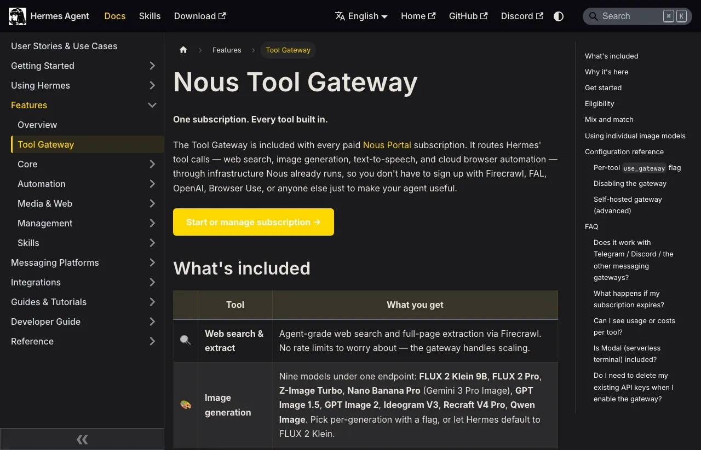The height and width of the screenshot is (450, 701).
Task: Jump to Per-tool use_gateway flag
Action: 637,167
